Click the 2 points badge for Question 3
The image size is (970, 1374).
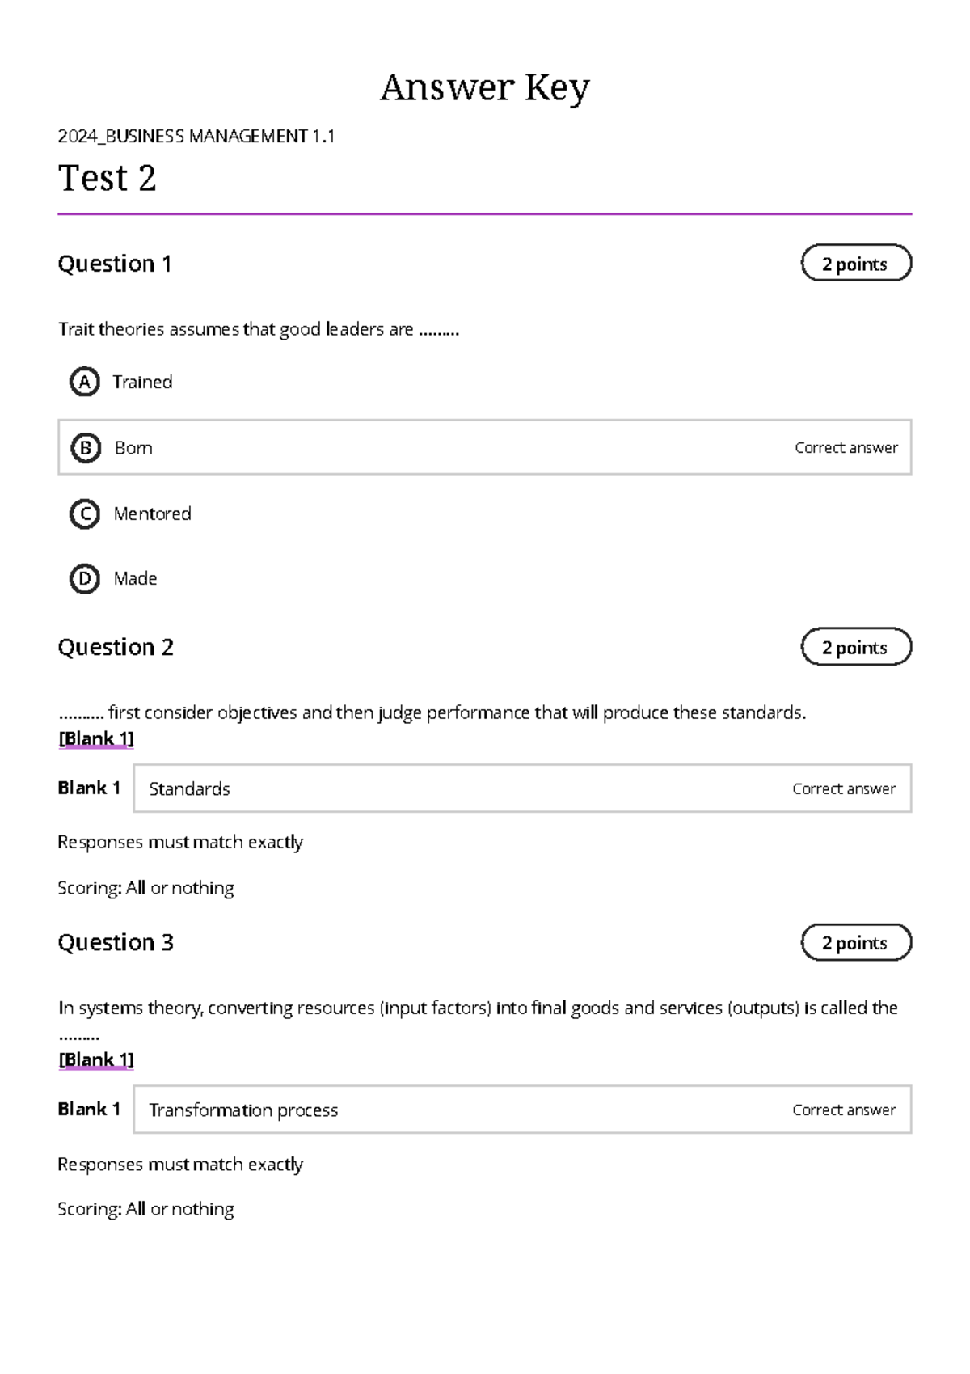click(x=856, y=942)
